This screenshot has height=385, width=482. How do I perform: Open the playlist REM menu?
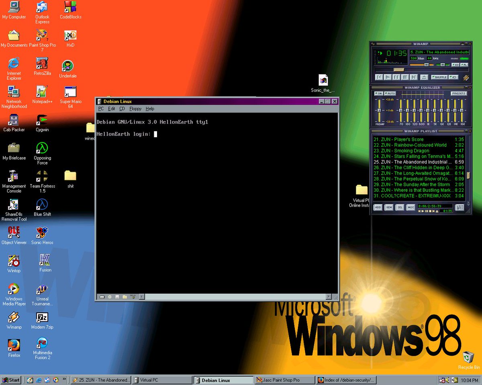pyautogui.click(x=389, y=207)
